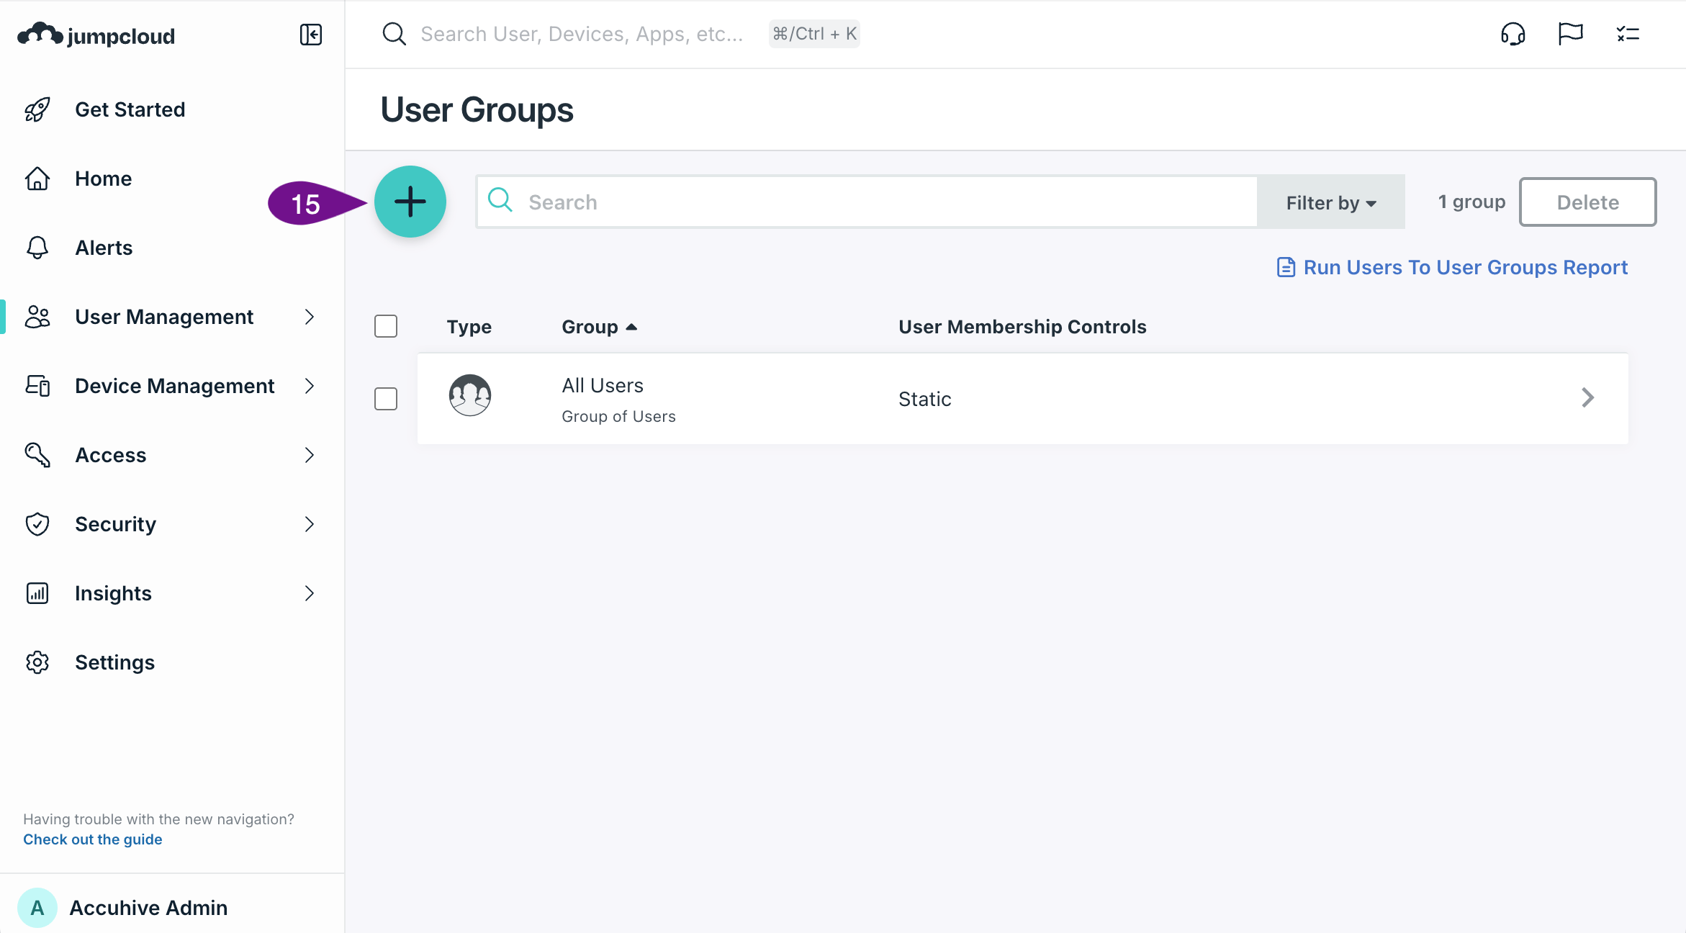Open the All Users group name
The image size is (1686, 933).
pos(603,386)
